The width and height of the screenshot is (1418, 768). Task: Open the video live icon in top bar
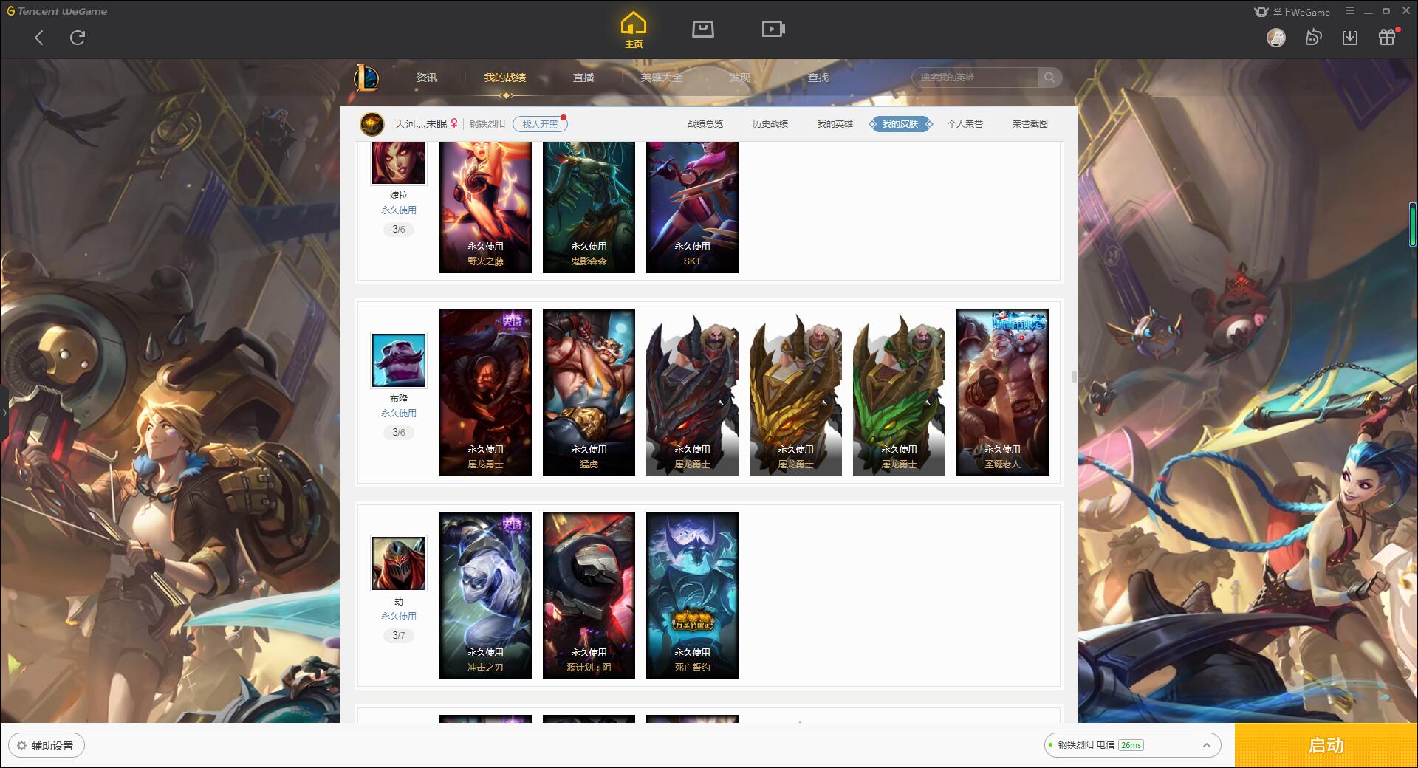click(x=773, y=29)
